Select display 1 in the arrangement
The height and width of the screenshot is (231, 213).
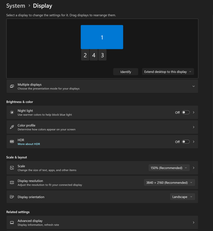(x=102, y=37)
